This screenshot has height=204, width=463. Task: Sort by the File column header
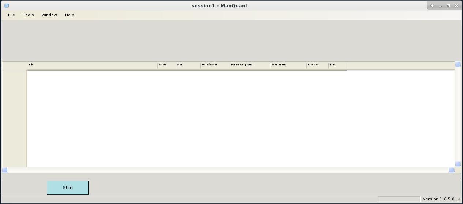click(92, 65)
